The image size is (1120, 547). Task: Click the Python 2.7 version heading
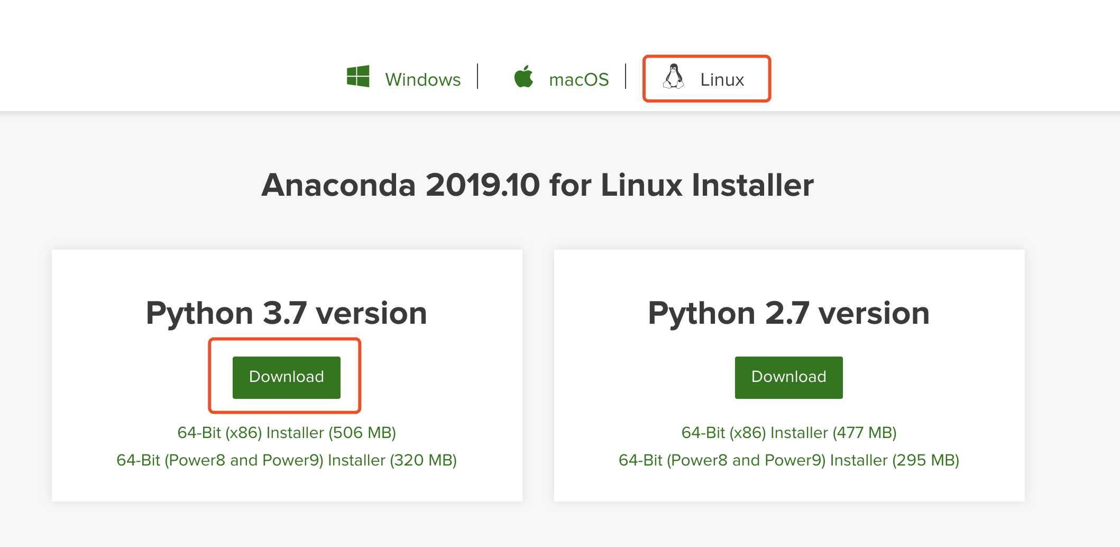click(x=788, y=313)
